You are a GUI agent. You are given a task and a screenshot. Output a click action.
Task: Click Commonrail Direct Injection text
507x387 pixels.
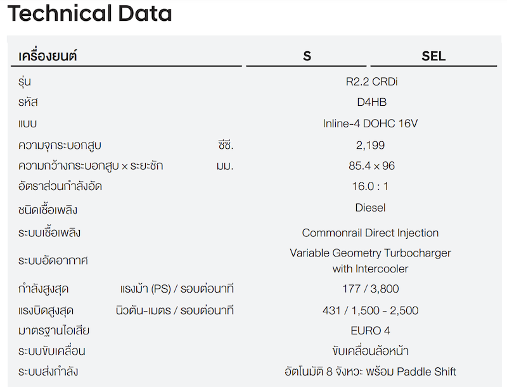point(370,233)
